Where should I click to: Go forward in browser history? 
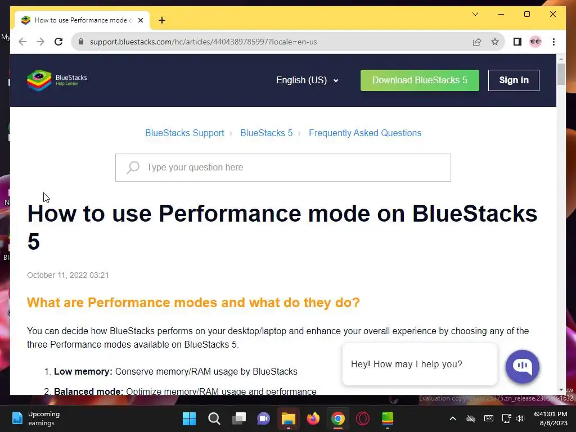pyautogui.click(x=40, y=42)
